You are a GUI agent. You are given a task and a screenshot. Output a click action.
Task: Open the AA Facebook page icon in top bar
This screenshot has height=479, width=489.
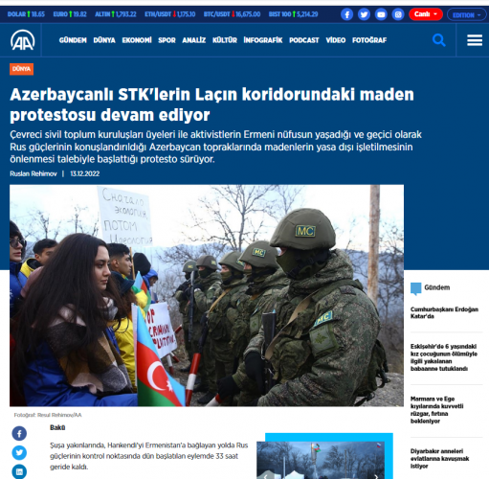tap(346, 14)
